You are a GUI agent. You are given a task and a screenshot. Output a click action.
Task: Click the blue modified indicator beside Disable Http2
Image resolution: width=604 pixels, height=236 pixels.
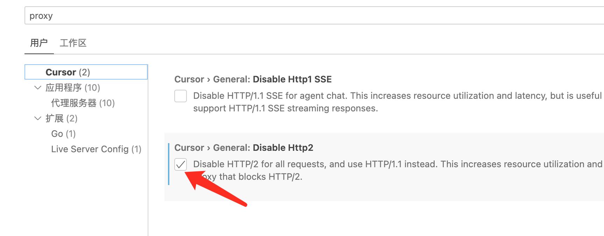(169, 164)
